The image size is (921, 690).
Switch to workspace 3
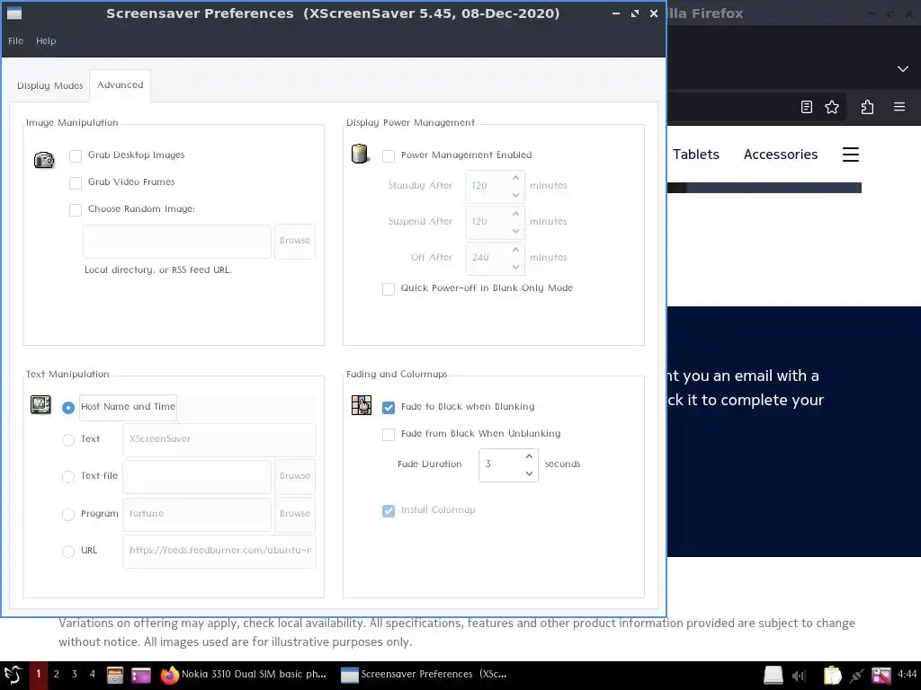pyautogui.click(x=74, y=674)
